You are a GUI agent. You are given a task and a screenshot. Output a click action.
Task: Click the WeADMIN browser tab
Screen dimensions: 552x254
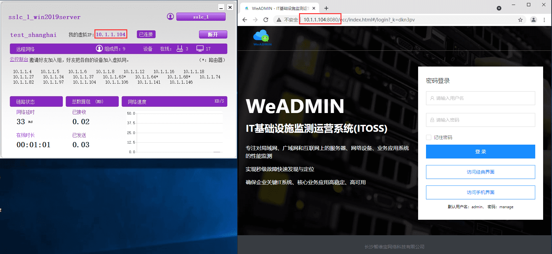279,8
